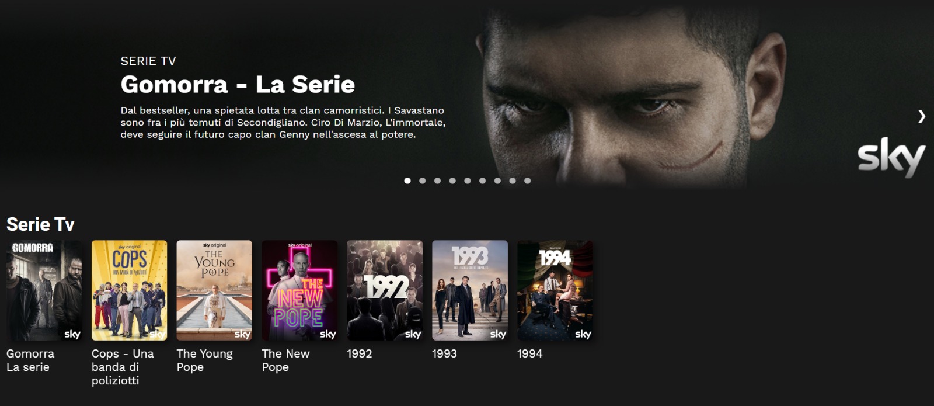Click the Gomorra - La Serie banner title

coord(238,85)
